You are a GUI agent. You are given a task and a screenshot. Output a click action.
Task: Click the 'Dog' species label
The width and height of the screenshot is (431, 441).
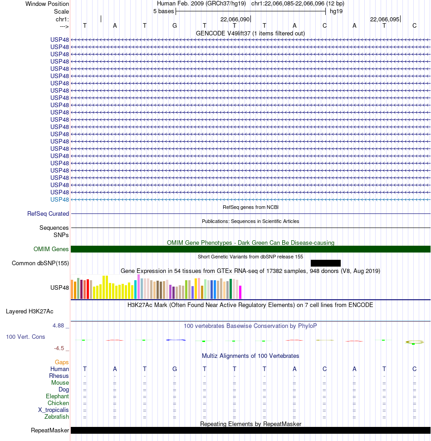(64, 390)
